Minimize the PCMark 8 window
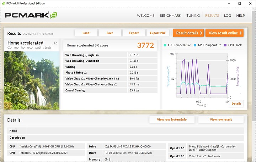 coord(229,4)
